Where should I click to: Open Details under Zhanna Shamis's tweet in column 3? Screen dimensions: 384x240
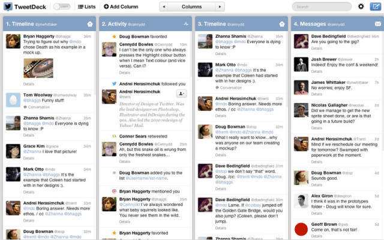221,54
